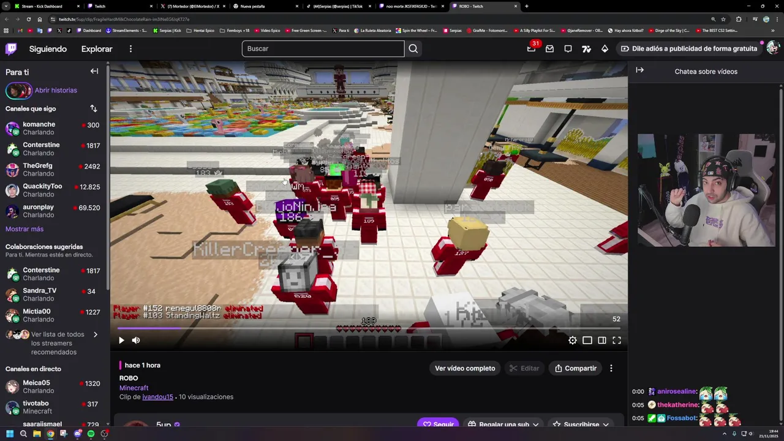Open Minecraft category link
Screen dimensions: 784x441
click(x=134, y=388)
